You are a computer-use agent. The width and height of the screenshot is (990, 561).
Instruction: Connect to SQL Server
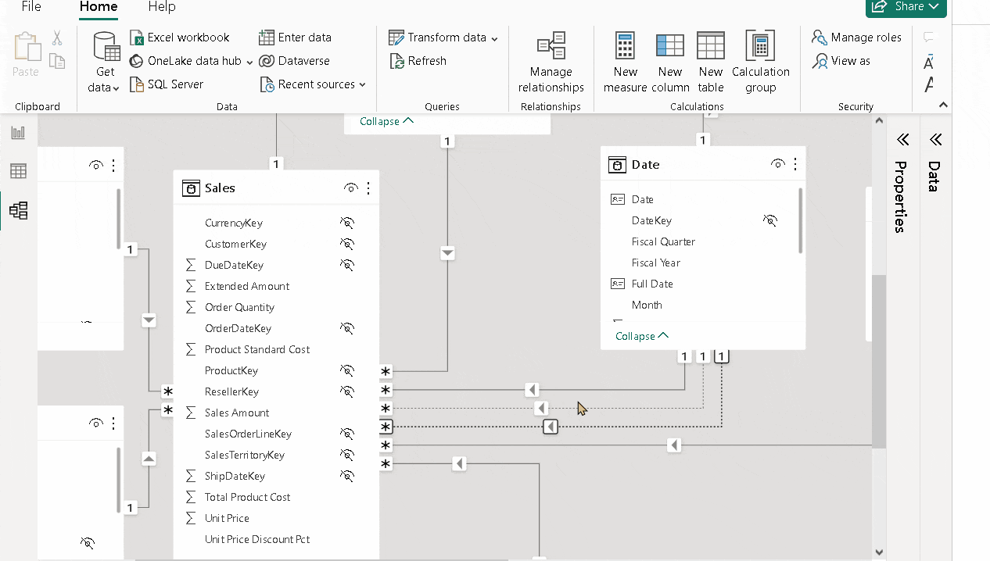tap(166, 84)
